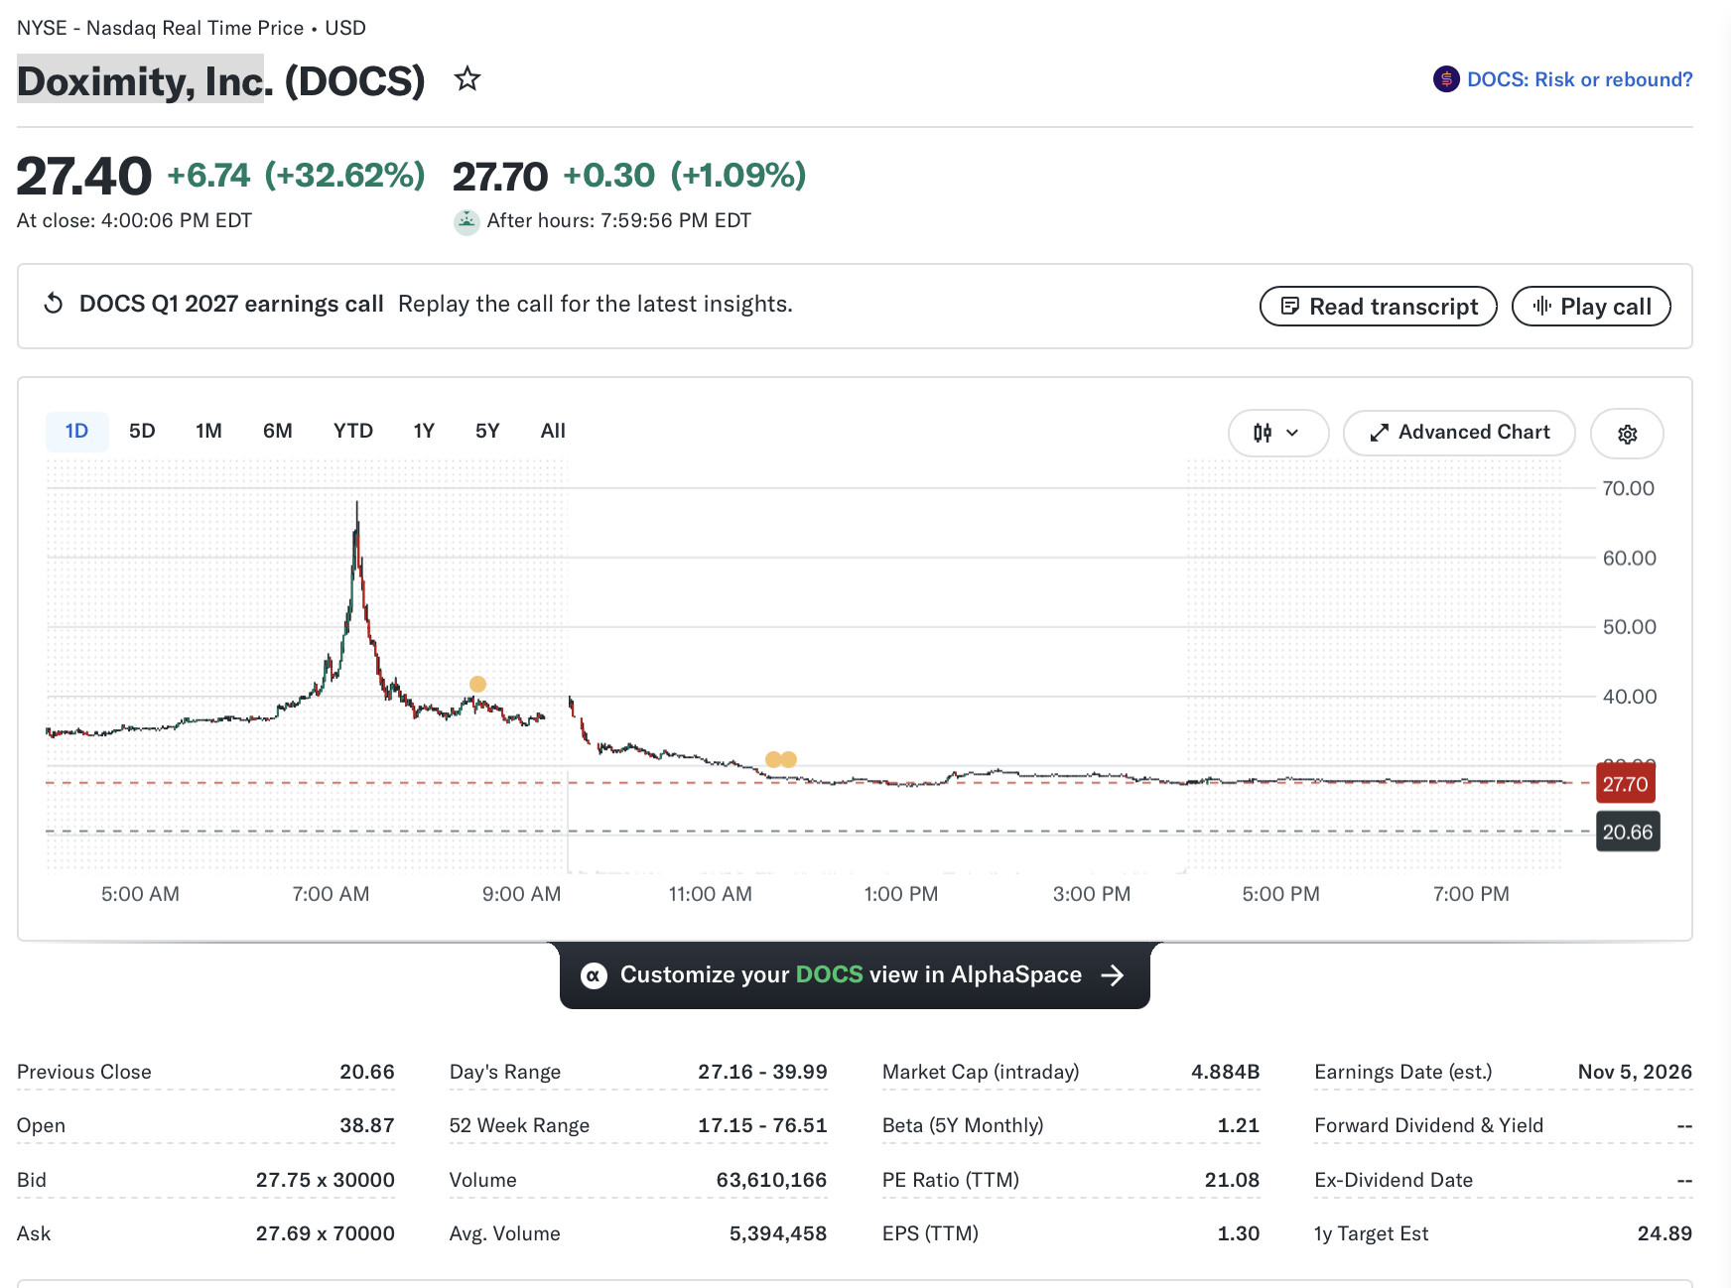This screenshot has width=1731, height=1288.
Task: Click the double orange event markers near noon
Action: click(781, 759)
